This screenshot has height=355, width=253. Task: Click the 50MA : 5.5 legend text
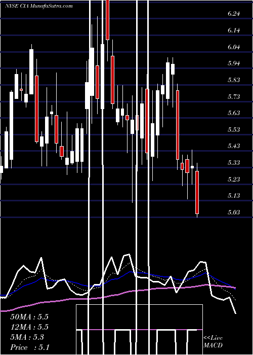point(29,317)
